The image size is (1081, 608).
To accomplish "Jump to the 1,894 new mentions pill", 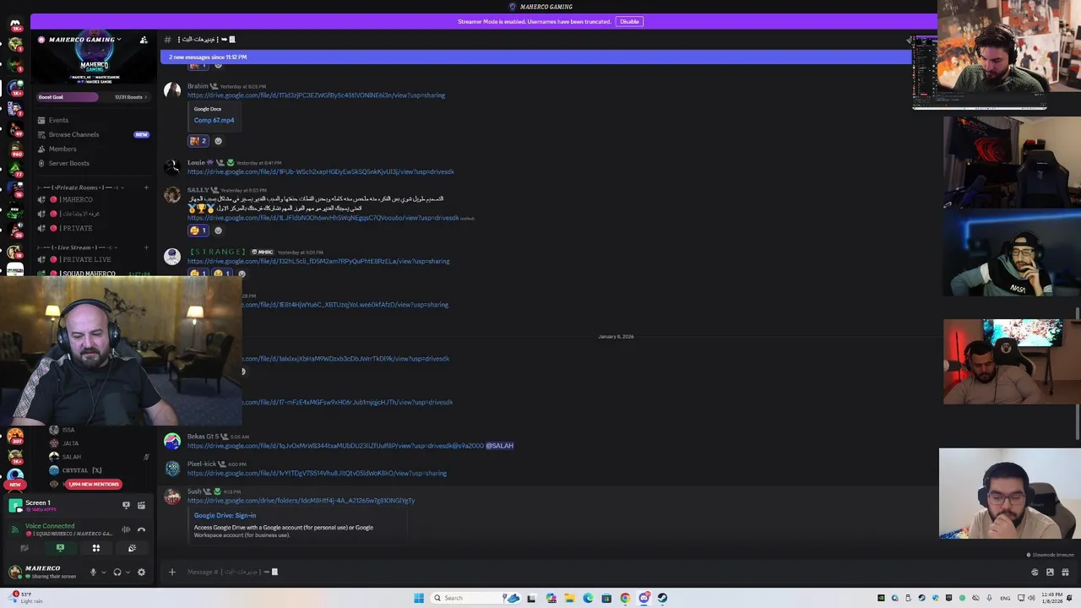I will point(93,484).
